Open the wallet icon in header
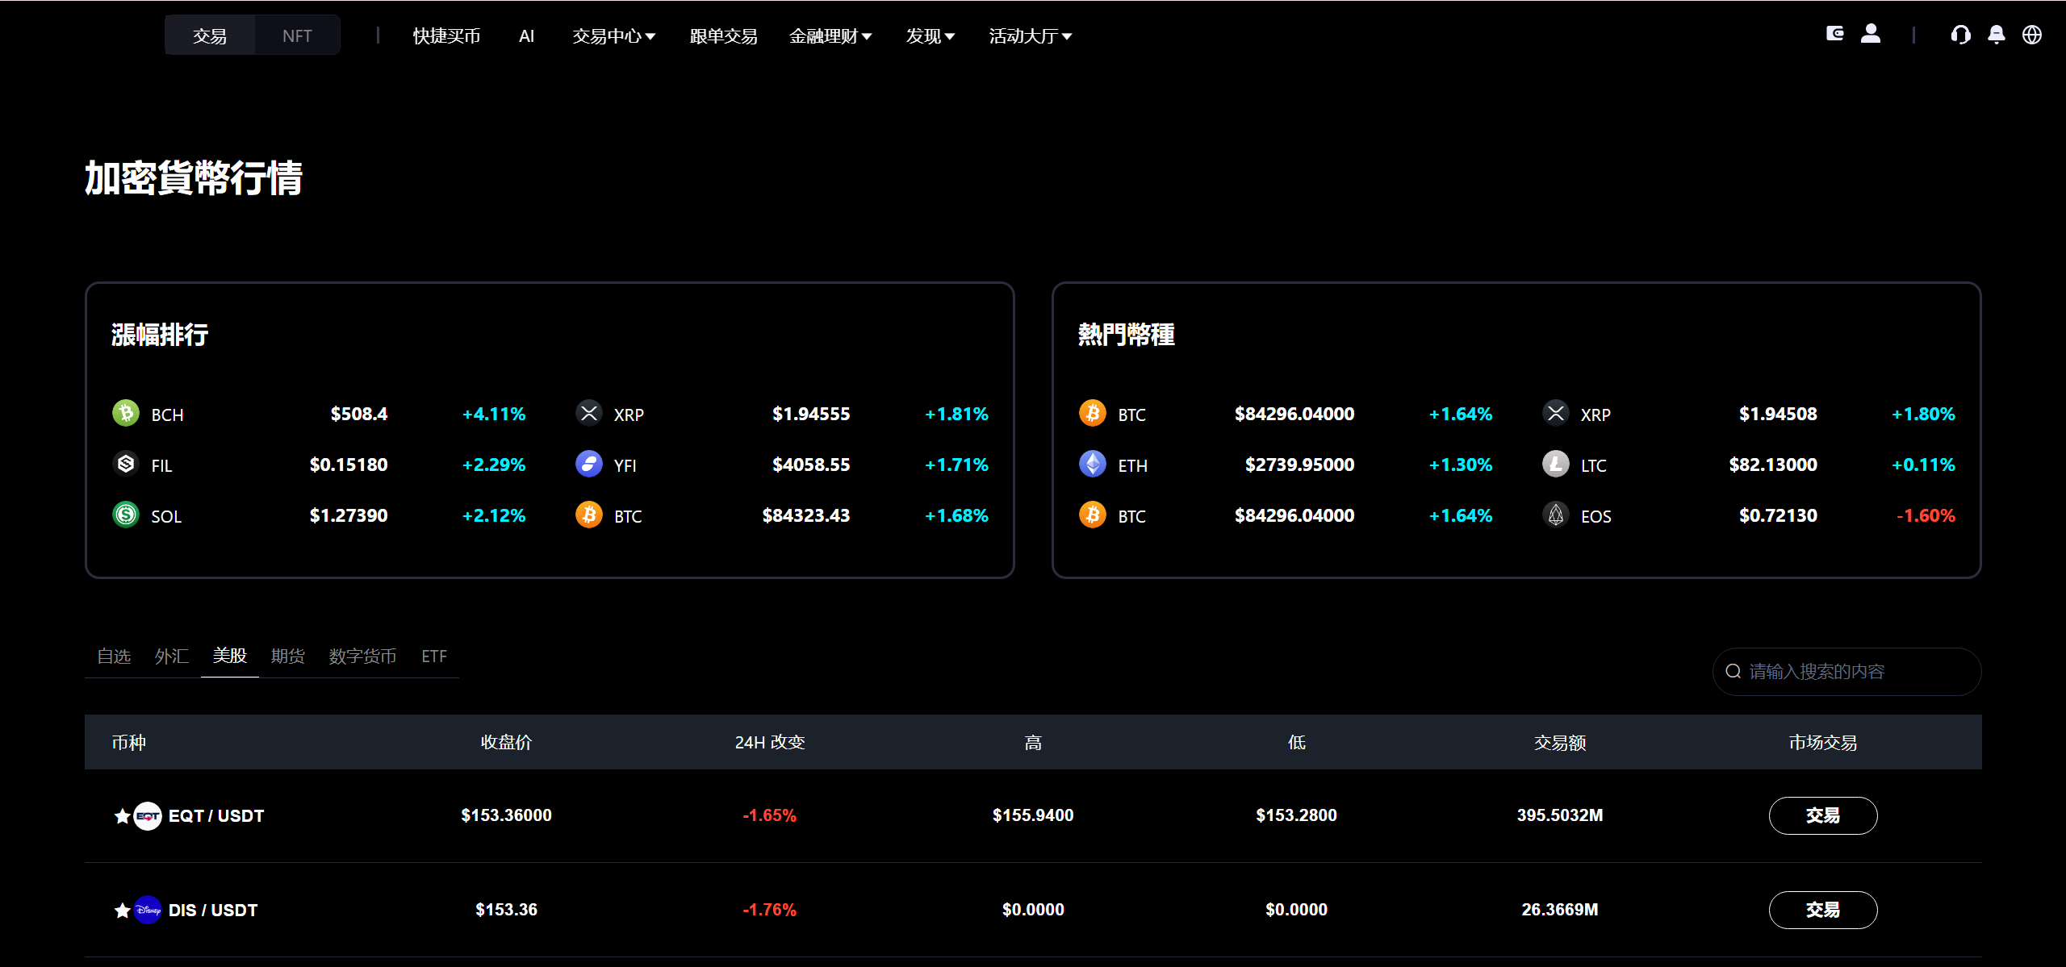 (1834, 34)
